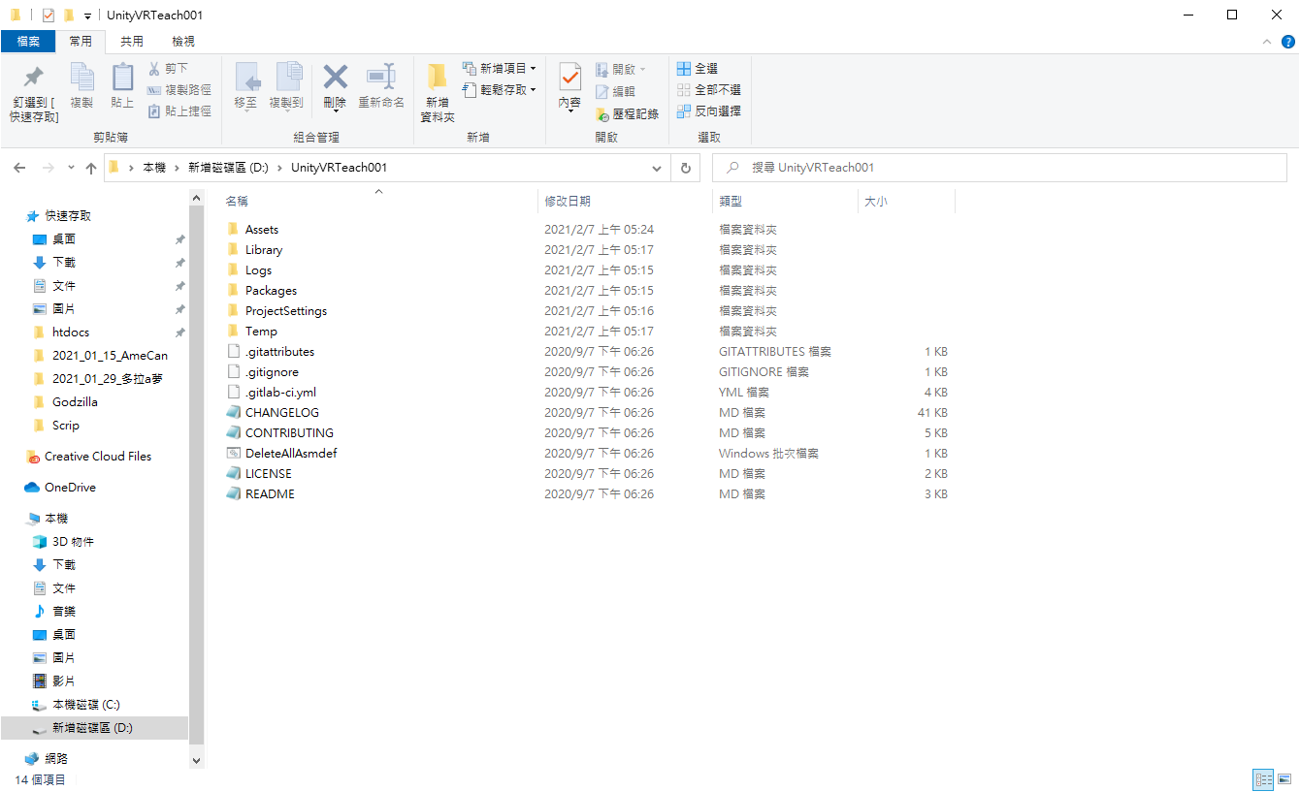Select the ProjectSettings folder

pyautogui.click(x=286, y=311)
